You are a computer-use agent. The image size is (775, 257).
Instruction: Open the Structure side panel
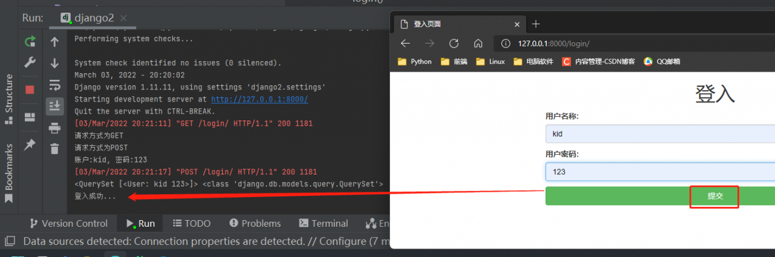click(8, 99)
